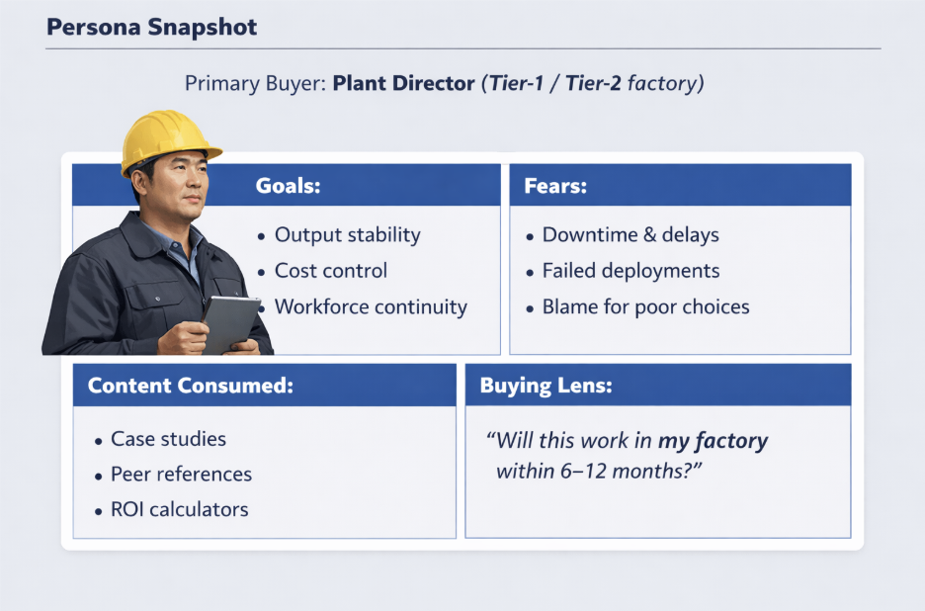
Task: Click the tablet held by the worker
Action: [230, 320]
